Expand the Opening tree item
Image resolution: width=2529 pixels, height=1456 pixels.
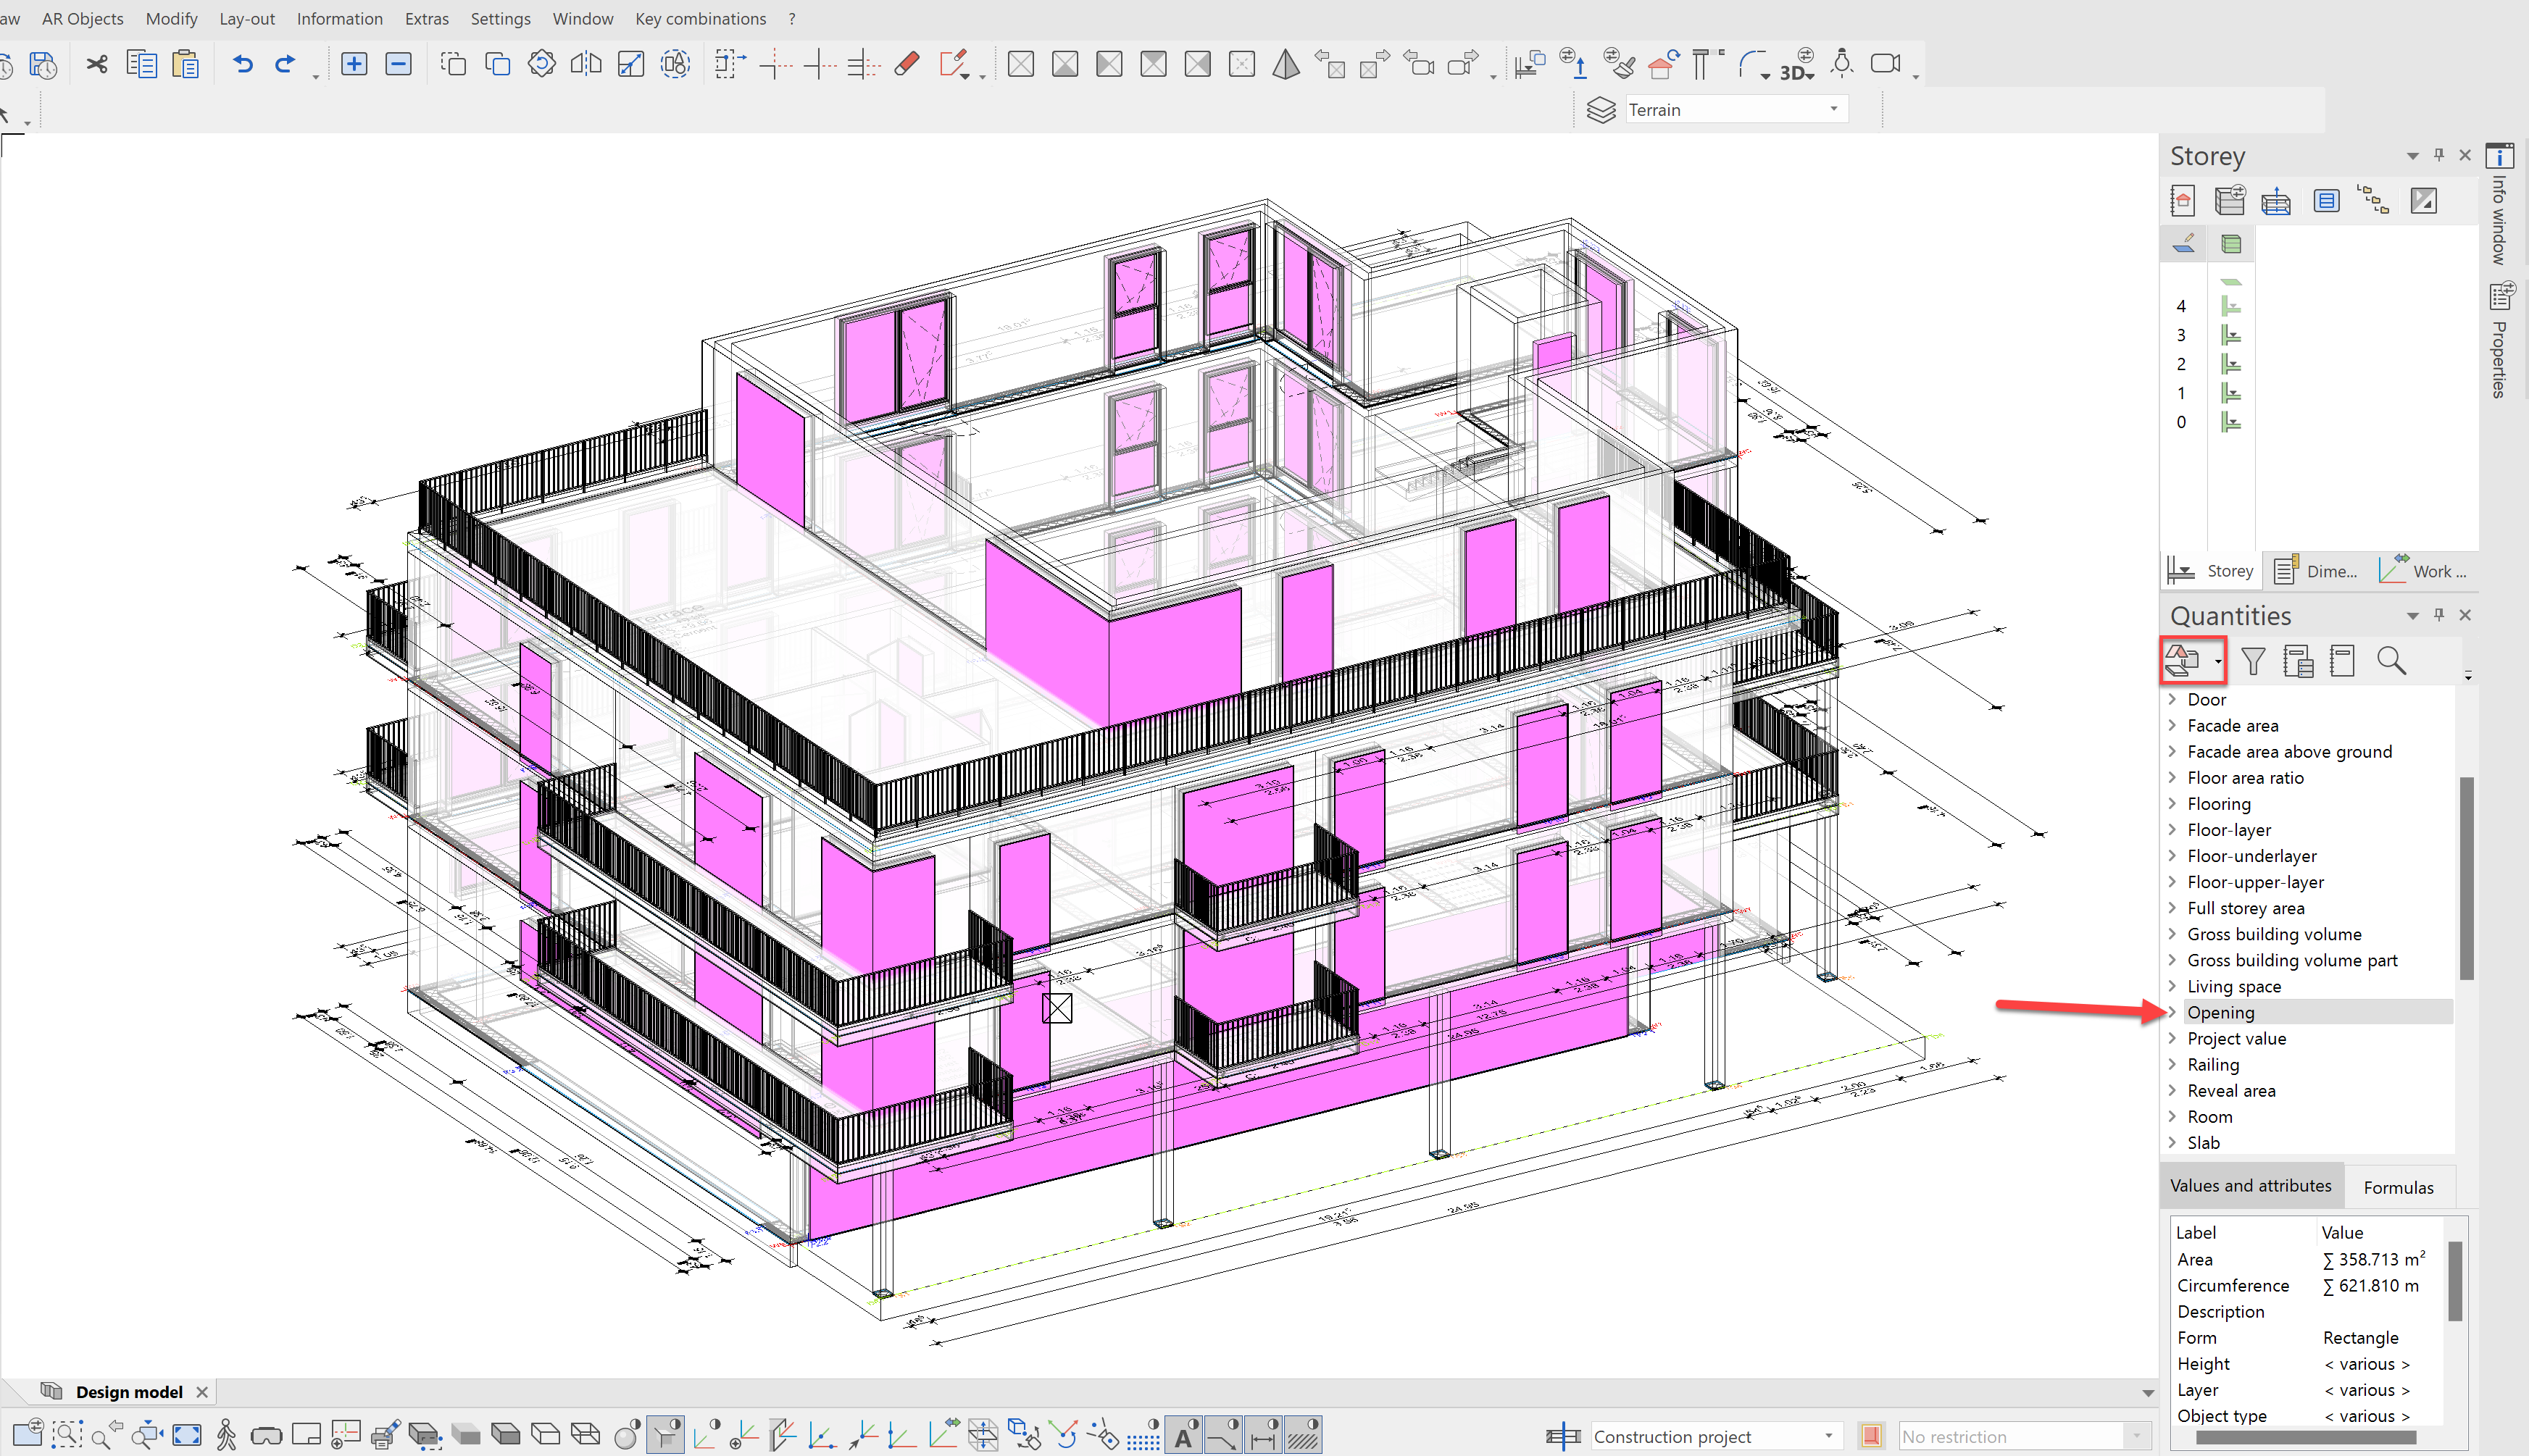pyautogui.click(x=2172, y=1012)
